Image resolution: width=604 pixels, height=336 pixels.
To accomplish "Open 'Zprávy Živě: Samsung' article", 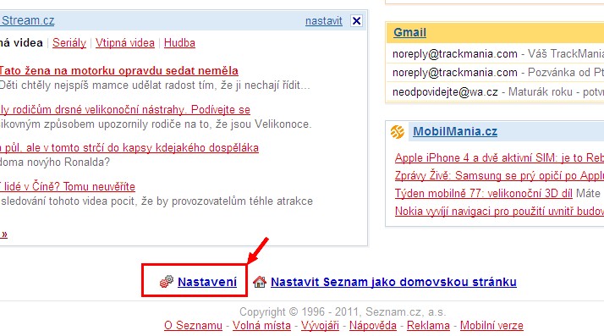I will point(499,175).
